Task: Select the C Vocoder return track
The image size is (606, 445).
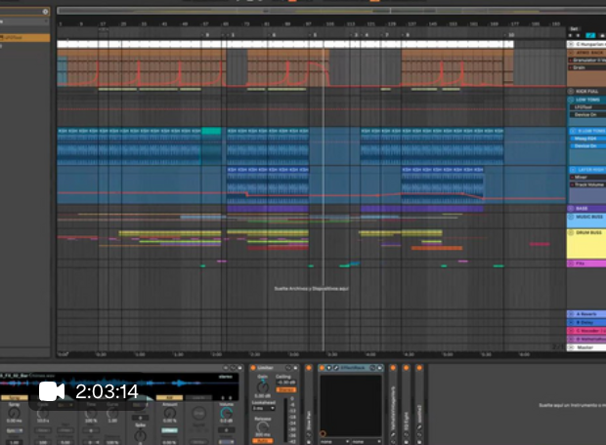Action: (x=586, y=331)
